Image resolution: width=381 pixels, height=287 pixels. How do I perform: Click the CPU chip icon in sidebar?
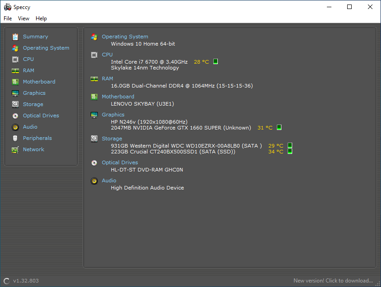15,60
